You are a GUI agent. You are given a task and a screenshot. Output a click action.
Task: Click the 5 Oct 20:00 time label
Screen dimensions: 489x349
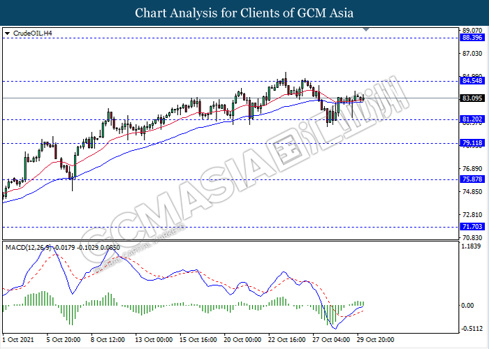pos(64,340)
